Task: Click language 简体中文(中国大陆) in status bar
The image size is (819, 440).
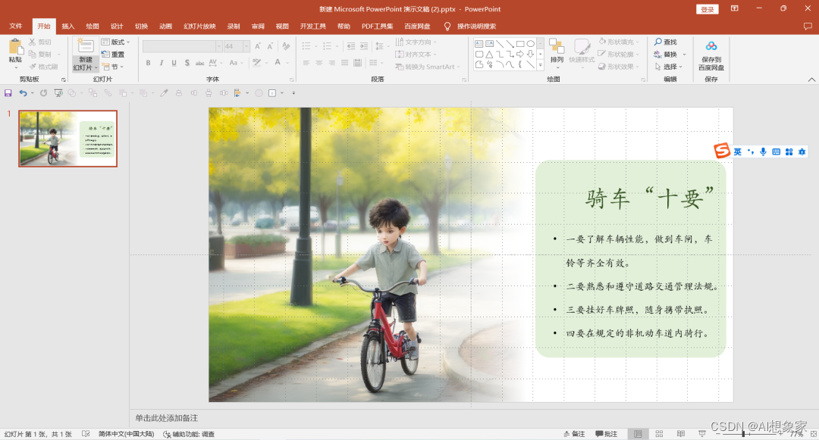Action: coord(126,434)
